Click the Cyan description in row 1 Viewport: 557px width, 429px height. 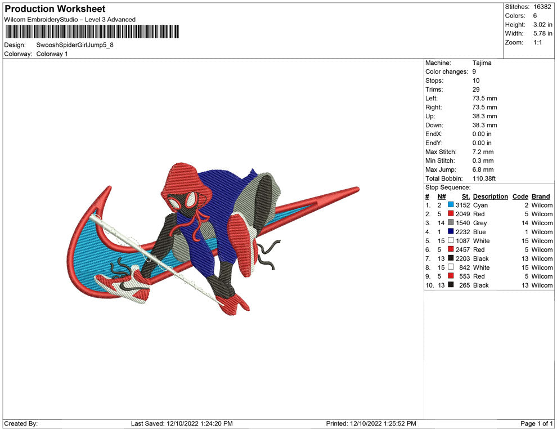tap(480, 205)
